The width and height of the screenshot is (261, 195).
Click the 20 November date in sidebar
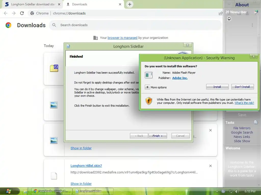[x=236, y=12]
